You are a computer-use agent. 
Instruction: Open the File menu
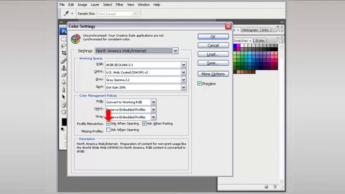tap(62, 5)
